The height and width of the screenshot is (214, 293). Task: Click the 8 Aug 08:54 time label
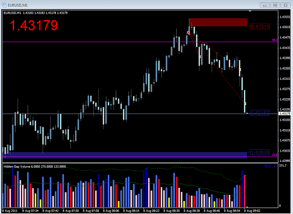(x=232, y=211)
